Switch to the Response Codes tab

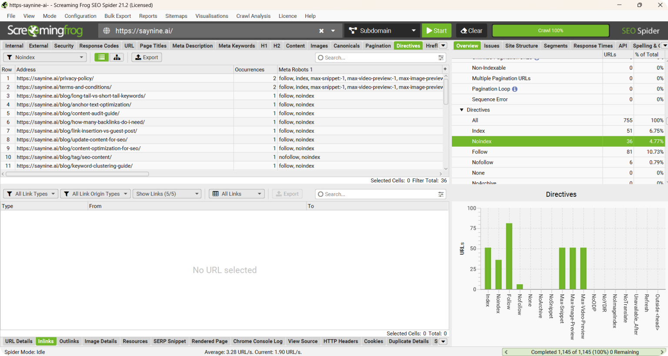click(x=99, y=46)
